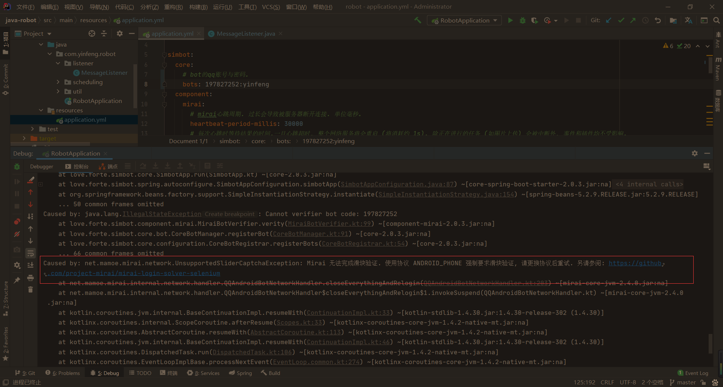Click the Build project hammer icon

coord(418,20)
